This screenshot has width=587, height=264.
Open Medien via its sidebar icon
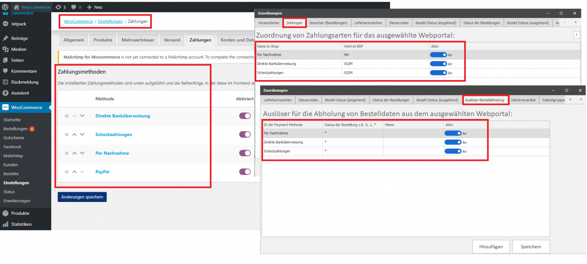(5, 49)
